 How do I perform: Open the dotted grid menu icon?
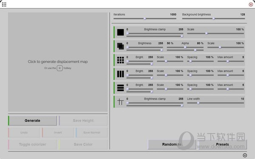pos(4,5)
